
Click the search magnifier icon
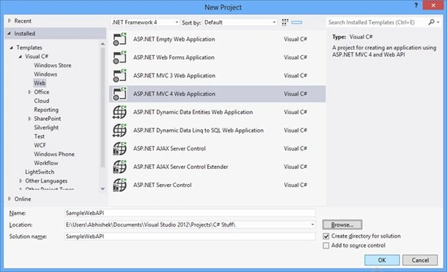pos(431,22)
